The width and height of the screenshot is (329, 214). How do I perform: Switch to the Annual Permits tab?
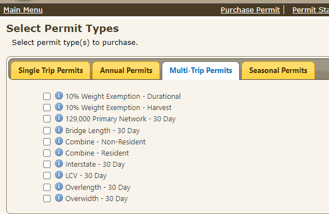pos(126,71)
